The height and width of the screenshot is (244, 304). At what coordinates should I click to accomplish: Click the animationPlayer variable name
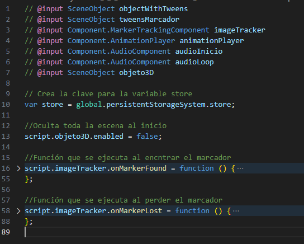coord(212,41)
